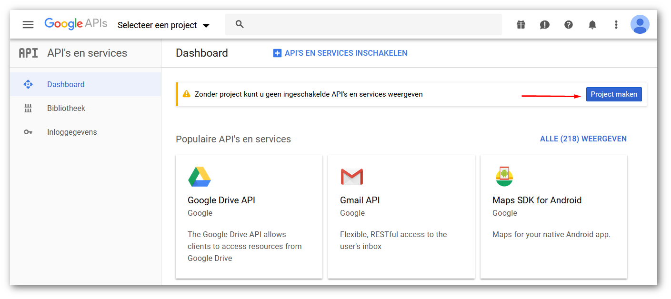Open the feedback exclamation icon
Screen dimensions: 671x299
point(545,25)
